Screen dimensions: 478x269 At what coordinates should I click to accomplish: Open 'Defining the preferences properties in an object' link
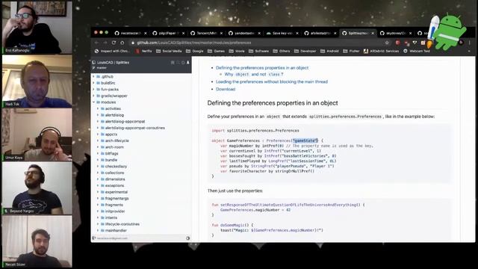pyautogui.click(x=262, y=68)
